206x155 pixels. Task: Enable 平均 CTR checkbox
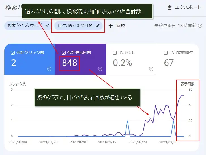[115, 53]
